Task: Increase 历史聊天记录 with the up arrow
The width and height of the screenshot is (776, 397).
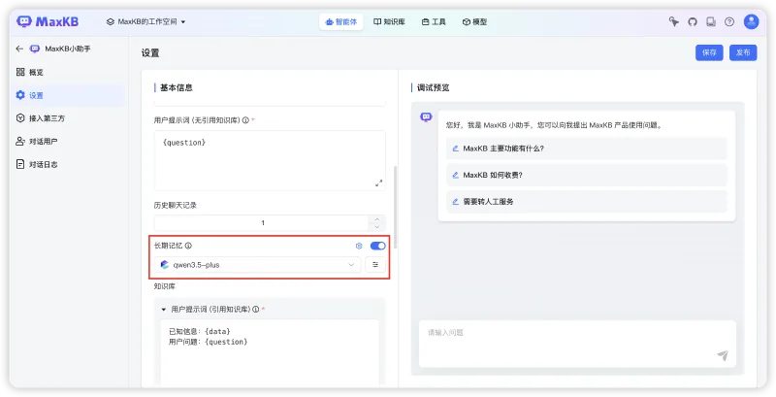Action: 377,218
